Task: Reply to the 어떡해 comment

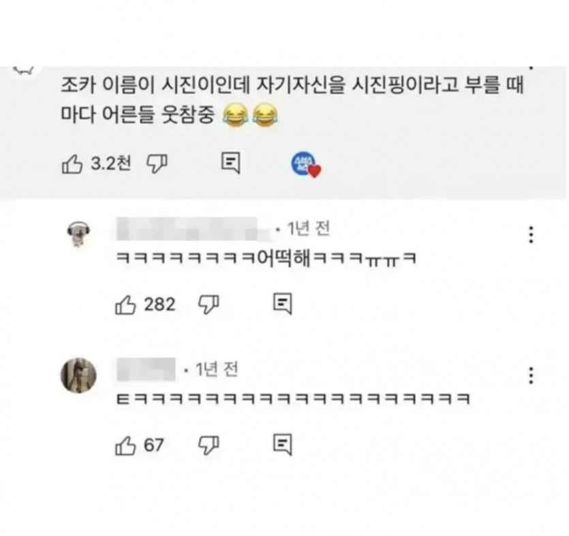Action: pyautogui.click(x=282, y=303)
